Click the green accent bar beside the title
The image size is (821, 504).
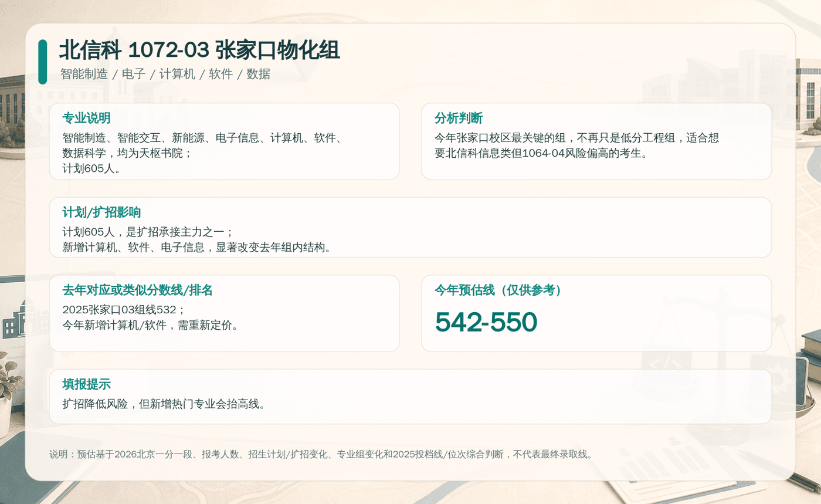(42, 62)
